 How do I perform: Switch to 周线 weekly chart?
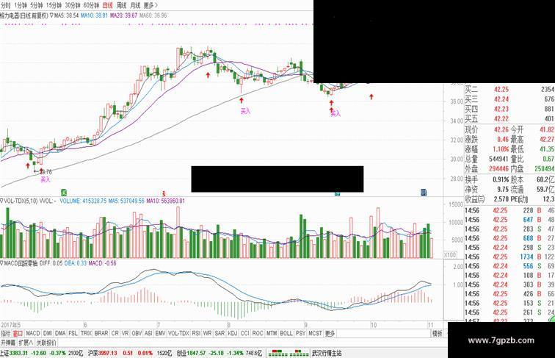click(121, 5)
